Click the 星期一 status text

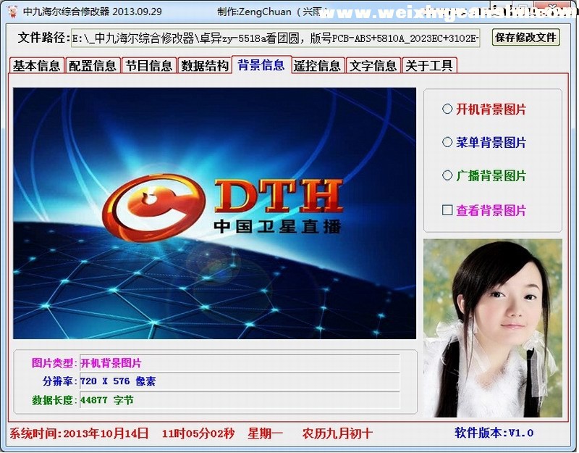[265, 433]
